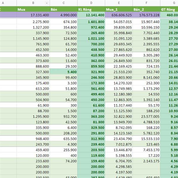Screen dimensions: 178x178
Task: Click the Bán_2 header cell
Action: point(147,9)
